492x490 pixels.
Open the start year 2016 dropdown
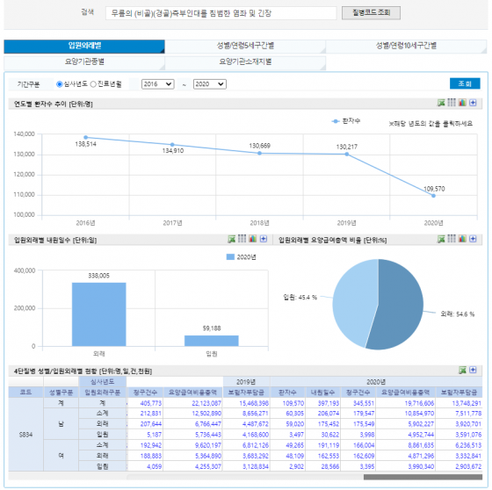click(x=158, y=84)
